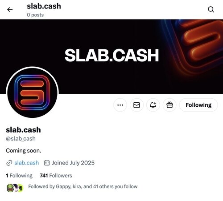The width and height of the screenshot is (223, 201).
Task: Click the link chain icon beside slab.cash
Action: tap(9, 163)
